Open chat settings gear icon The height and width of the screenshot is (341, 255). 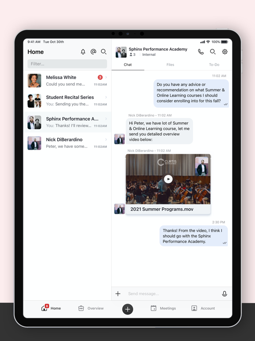pyautogui.click(x=225, y=52)
